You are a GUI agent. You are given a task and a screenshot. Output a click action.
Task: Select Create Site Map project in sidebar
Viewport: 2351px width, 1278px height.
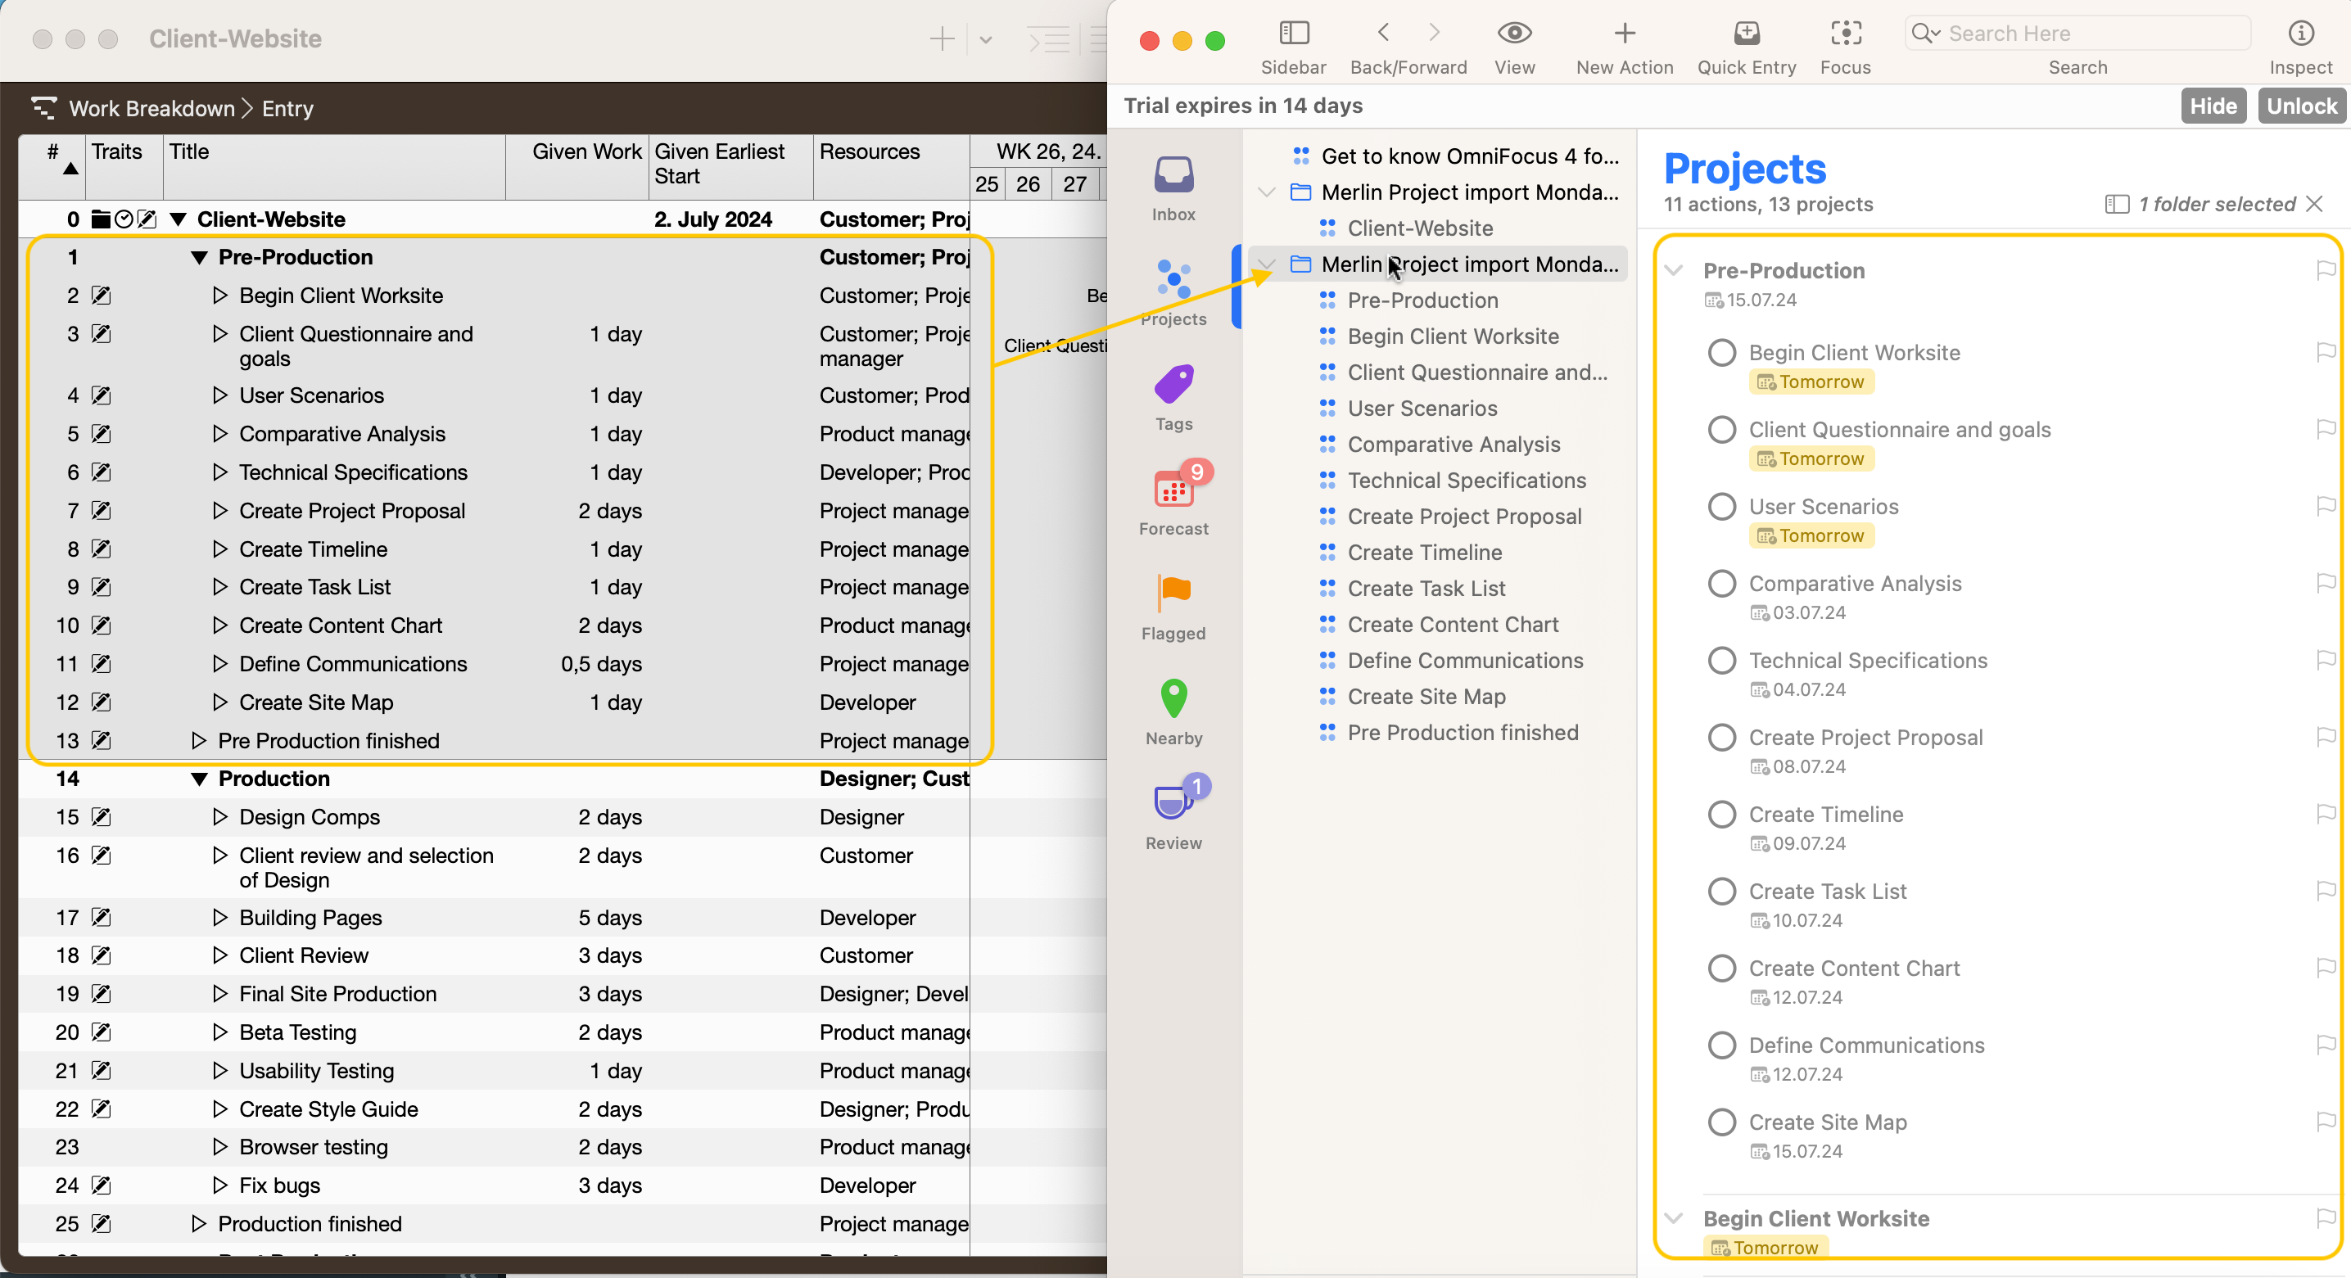pyautogui.click(x=1426, y=697)
